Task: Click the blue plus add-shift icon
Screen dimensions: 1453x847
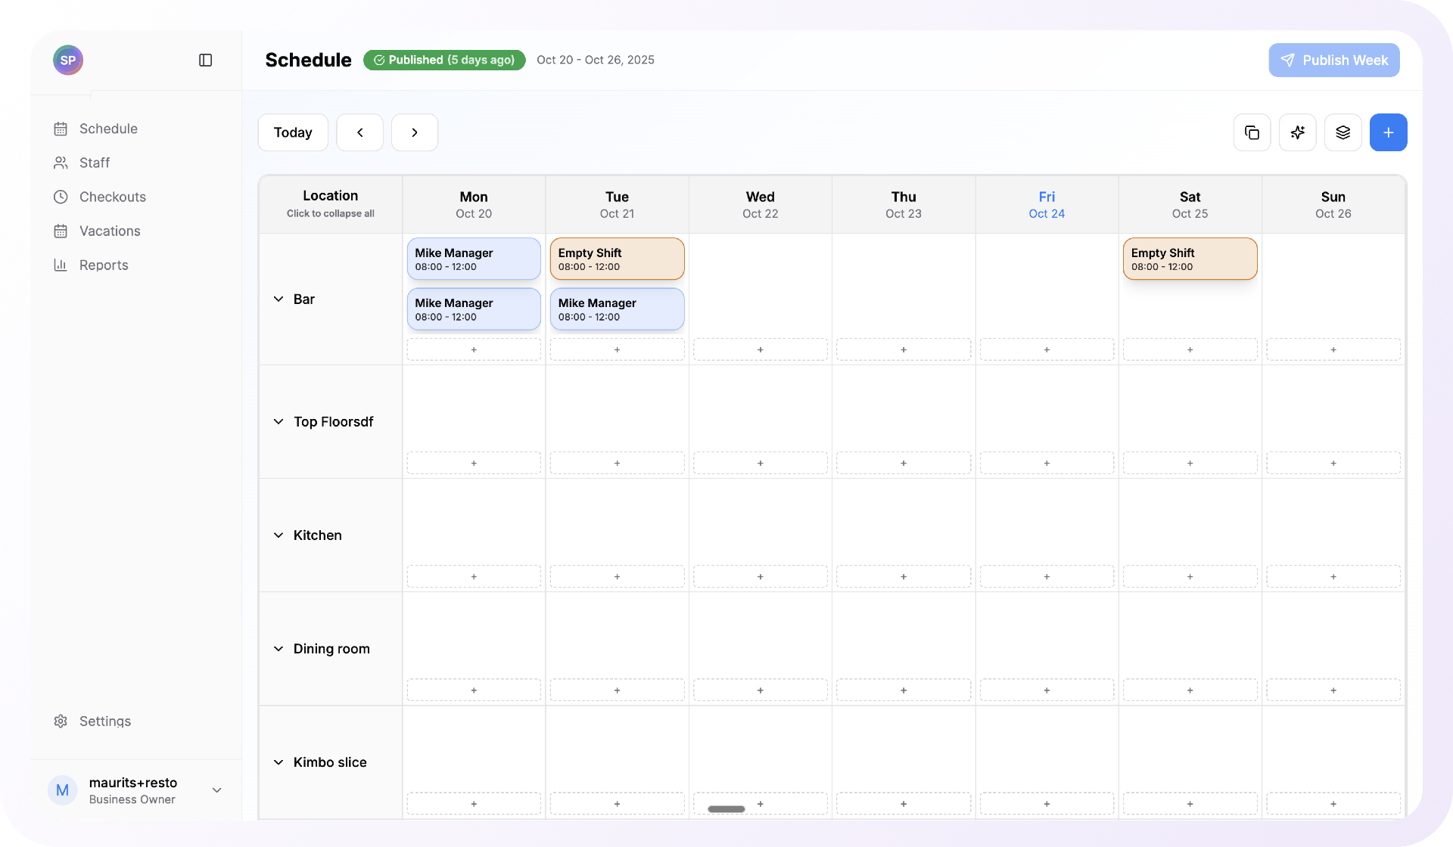Action: click(1389, 132)
